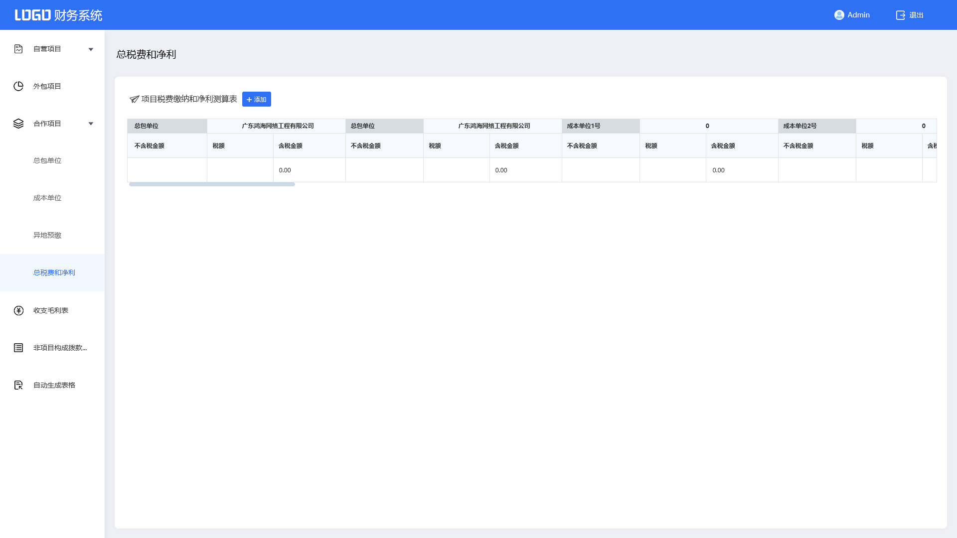Open the 总包单位 submenu item

coord(47,160)
